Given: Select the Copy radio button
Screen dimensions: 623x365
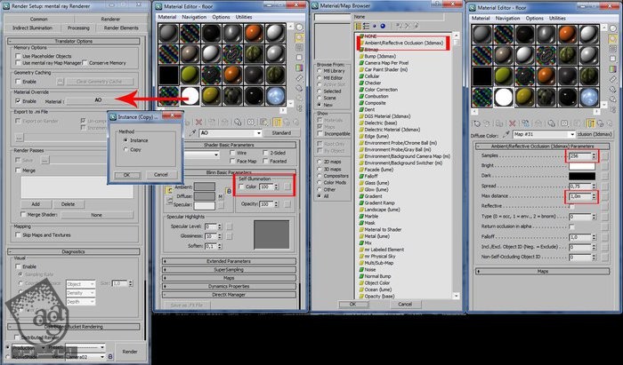Looking at the screenshot, I should pyautogui.click(x=124, y=149).
